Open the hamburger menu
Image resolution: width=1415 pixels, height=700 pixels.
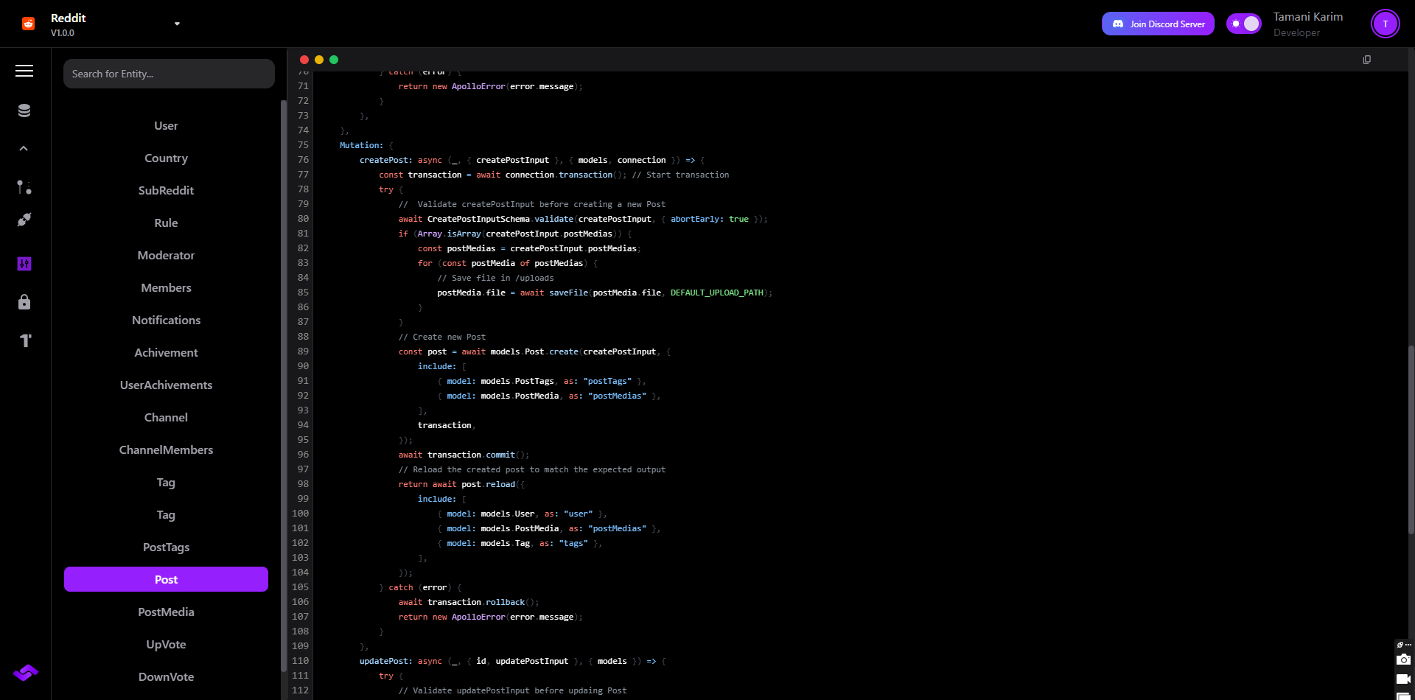click(x=24, y=71)
